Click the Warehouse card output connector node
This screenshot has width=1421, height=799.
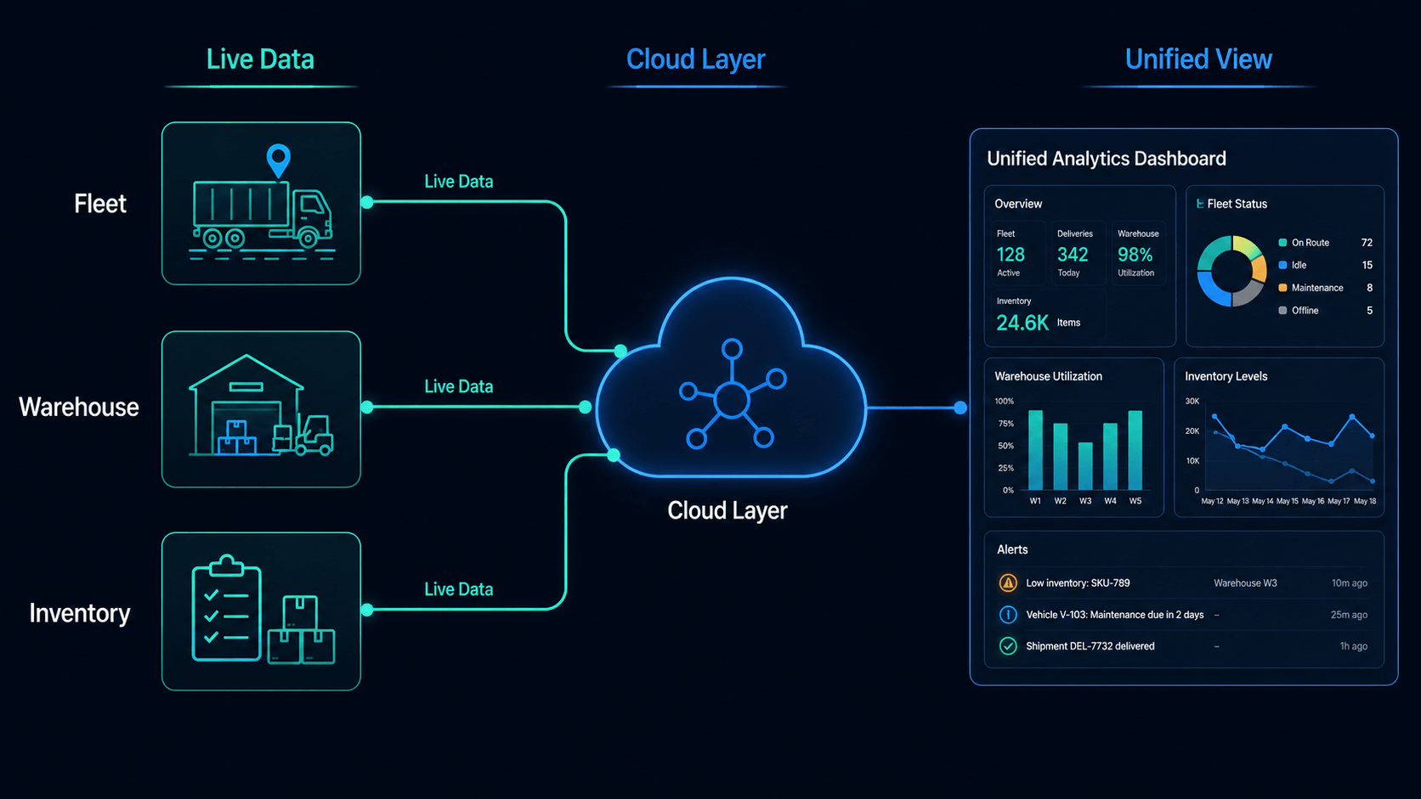click(x=367, y=407)
